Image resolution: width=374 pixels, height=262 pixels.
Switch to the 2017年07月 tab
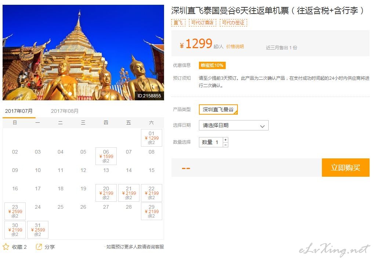point(19,111)
